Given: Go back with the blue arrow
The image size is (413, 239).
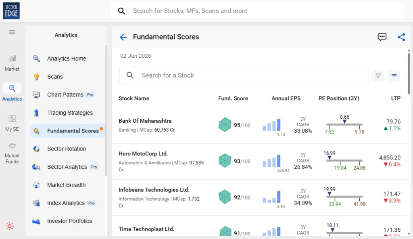Looking at the screenshot, I should [x=123, y=37].
